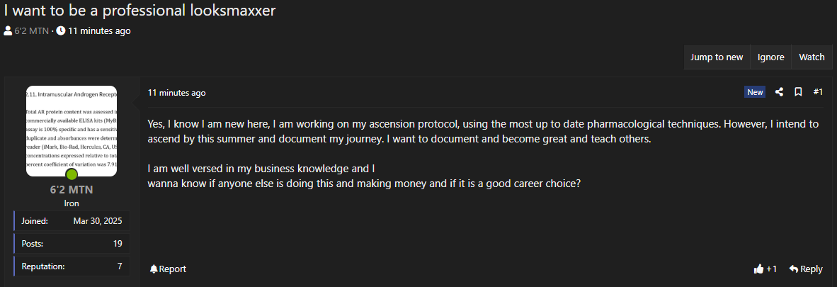The width and height of the screenshot is (837, 287).
Task: Open the 6'2 MTN profile under avatar
Action: (x=72, y=190)
